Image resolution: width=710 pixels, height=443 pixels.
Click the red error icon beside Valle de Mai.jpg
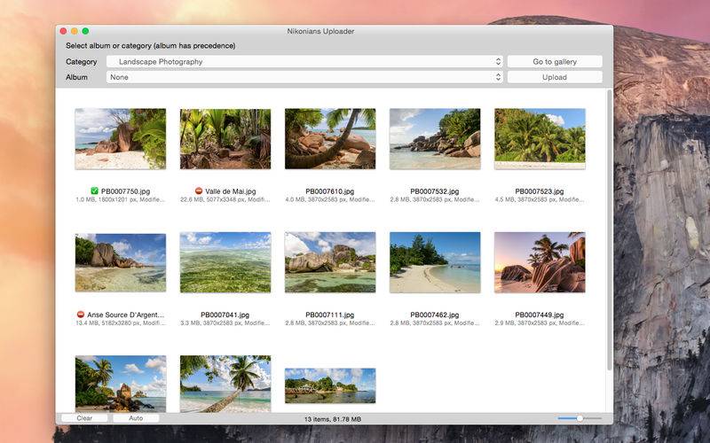199,191
